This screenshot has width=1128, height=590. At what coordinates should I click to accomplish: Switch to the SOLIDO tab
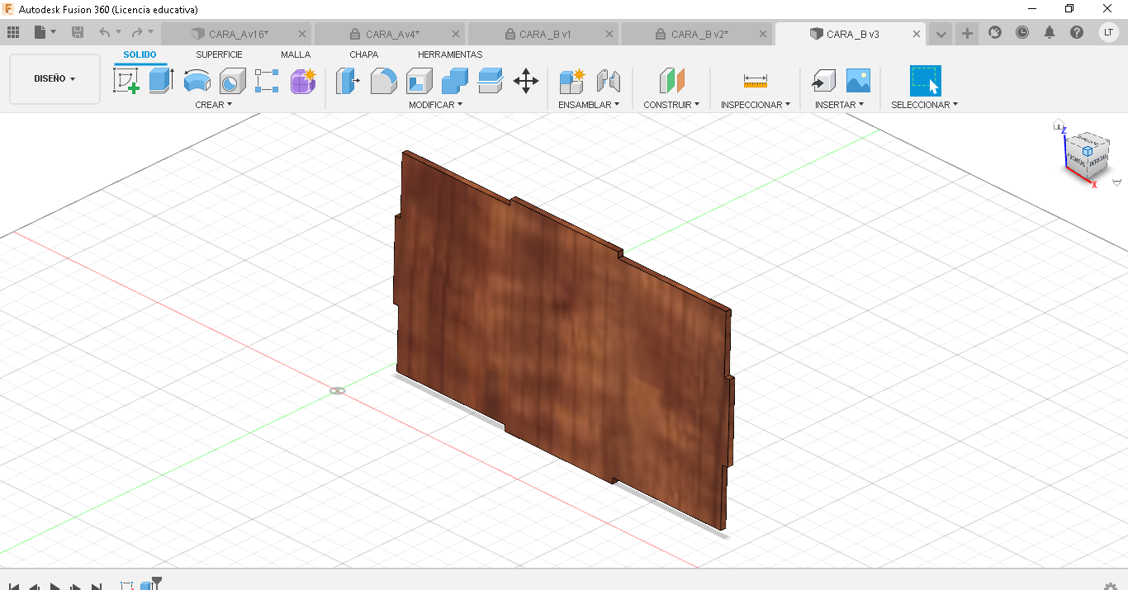coord(140,54)
